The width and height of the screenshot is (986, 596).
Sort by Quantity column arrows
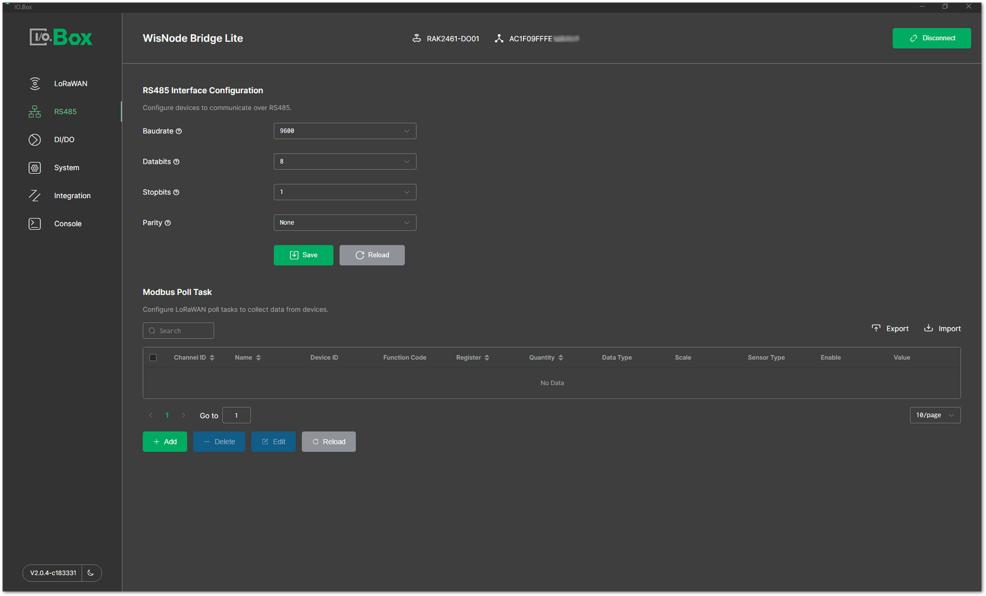(561, 358)
